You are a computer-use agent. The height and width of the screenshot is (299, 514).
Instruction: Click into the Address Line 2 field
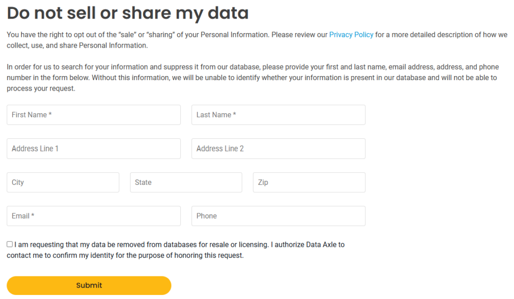(x=278, y=149)
